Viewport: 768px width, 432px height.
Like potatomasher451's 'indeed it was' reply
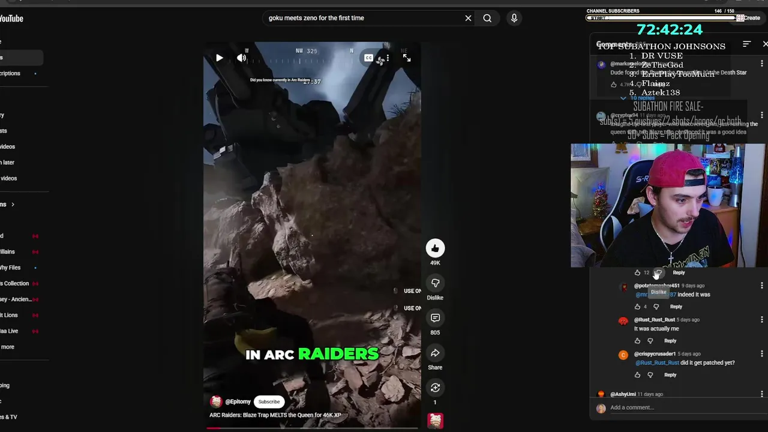638,307
